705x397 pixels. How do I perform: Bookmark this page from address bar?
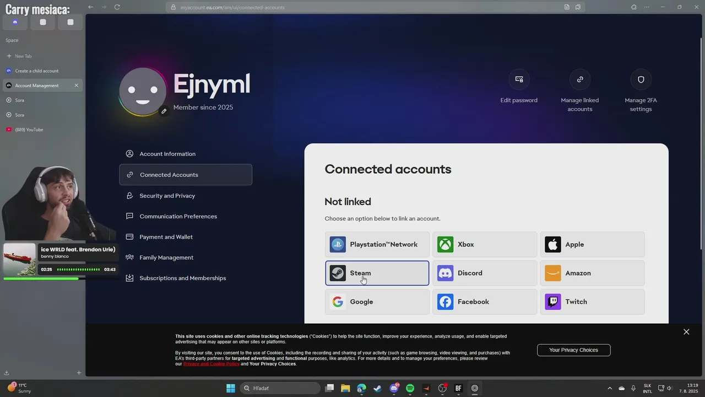578,7
